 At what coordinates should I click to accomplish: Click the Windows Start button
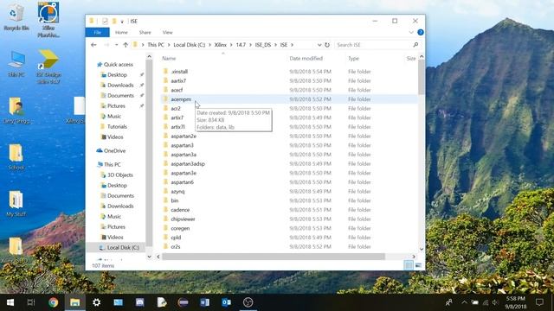click(x=10, y=302)
